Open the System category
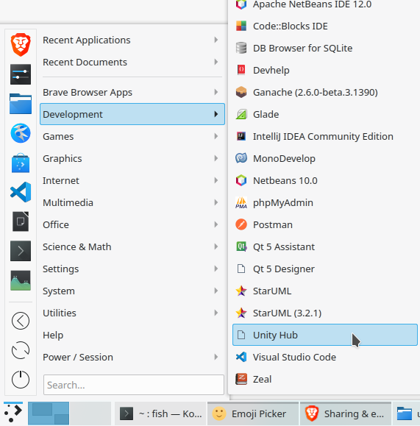 coord(132,291)
